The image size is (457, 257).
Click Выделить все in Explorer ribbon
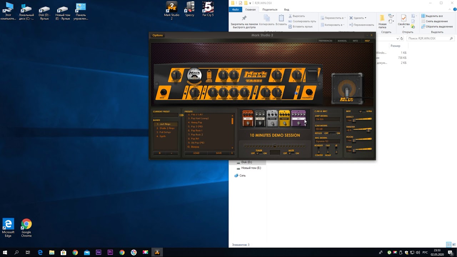click(432, 16)
